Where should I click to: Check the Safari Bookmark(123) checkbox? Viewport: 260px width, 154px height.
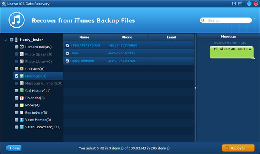coord(17,127)
